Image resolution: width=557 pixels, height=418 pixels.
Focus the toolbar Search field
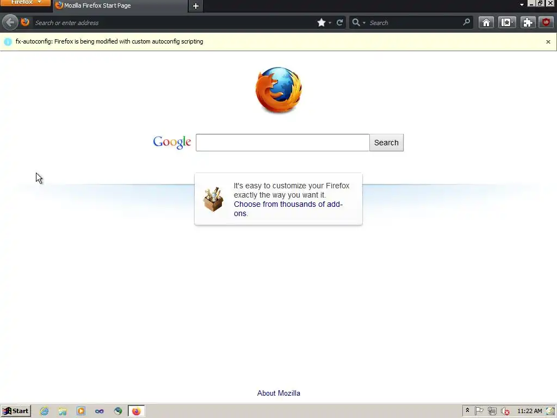(414, 23)
